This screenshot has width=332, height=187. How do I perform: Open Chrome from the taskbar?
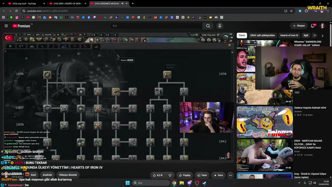(x=174, y=183)
